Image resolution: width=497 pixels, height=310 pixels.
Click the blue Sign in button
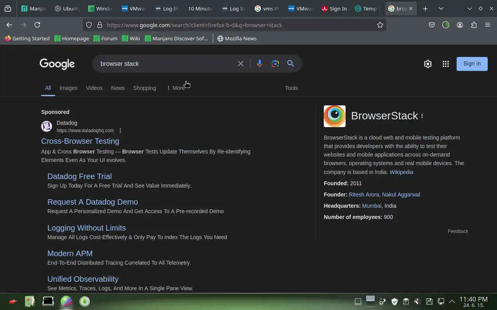click(x=472, y=64)
